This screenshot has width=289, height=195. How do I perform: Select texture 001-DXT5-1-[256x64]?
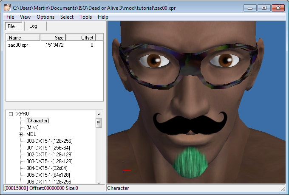(x=48, y=148)
